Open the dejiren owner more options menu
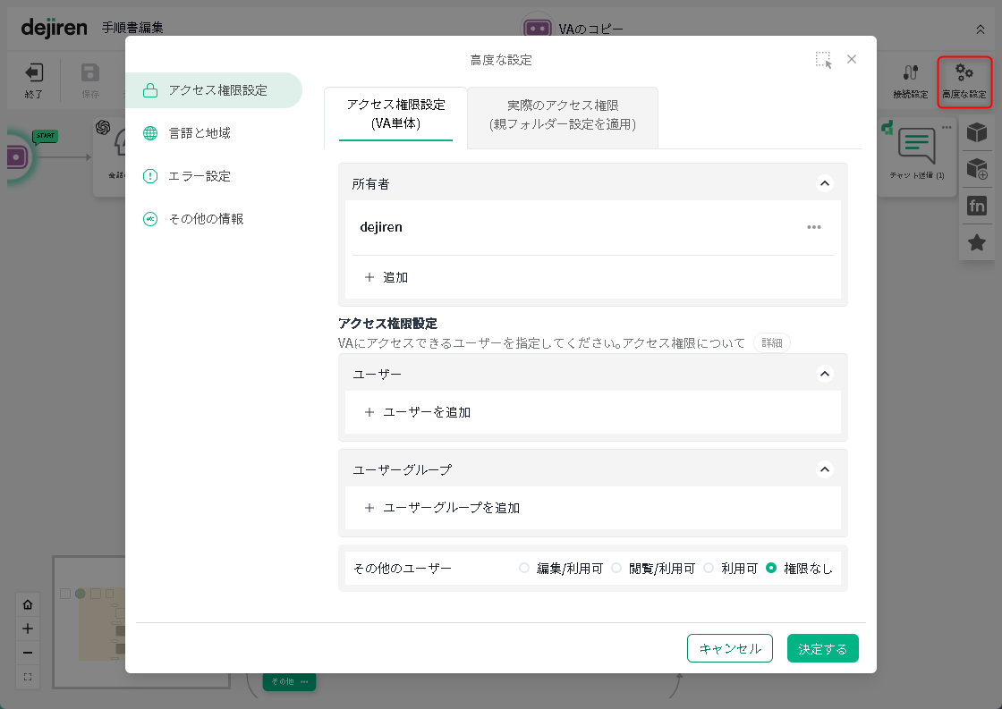Image resolution: width=1002 pixels, height=709 pixels. point(813,227)
